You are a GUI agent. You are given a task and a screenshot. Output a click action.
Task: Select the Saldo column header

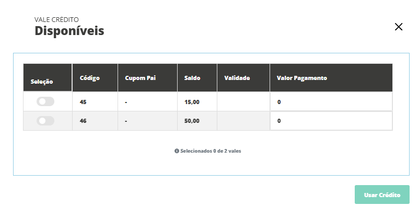(192, 78)
